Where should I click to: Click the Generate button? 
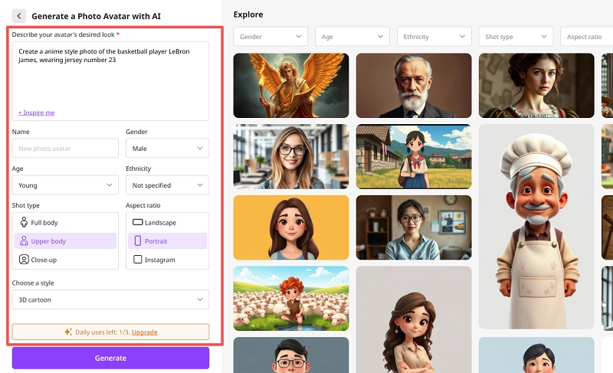[110, 358]
